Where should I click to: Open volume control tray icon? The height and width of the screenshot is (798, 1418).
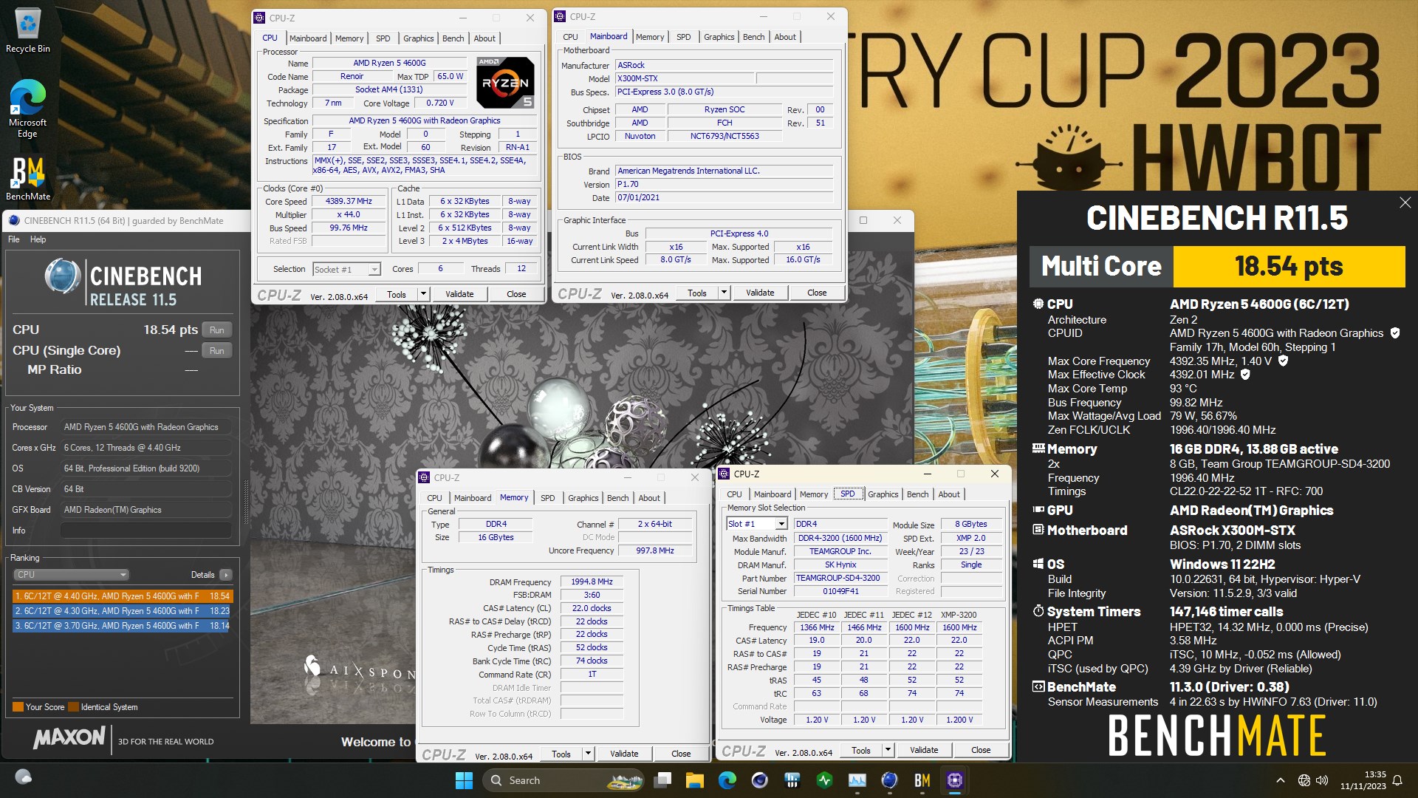(1322, 780)
